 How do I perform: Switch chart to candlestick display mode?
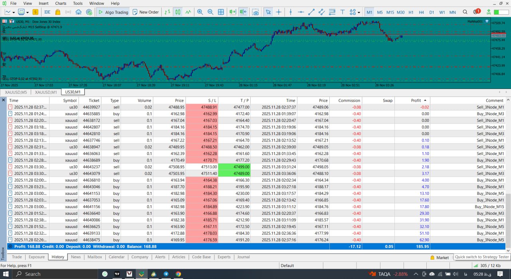(178, 12)
